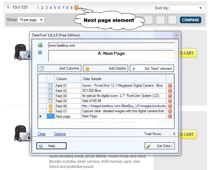
Task: Delete Field 05 using red minus icon
Action: pos(170,101)
